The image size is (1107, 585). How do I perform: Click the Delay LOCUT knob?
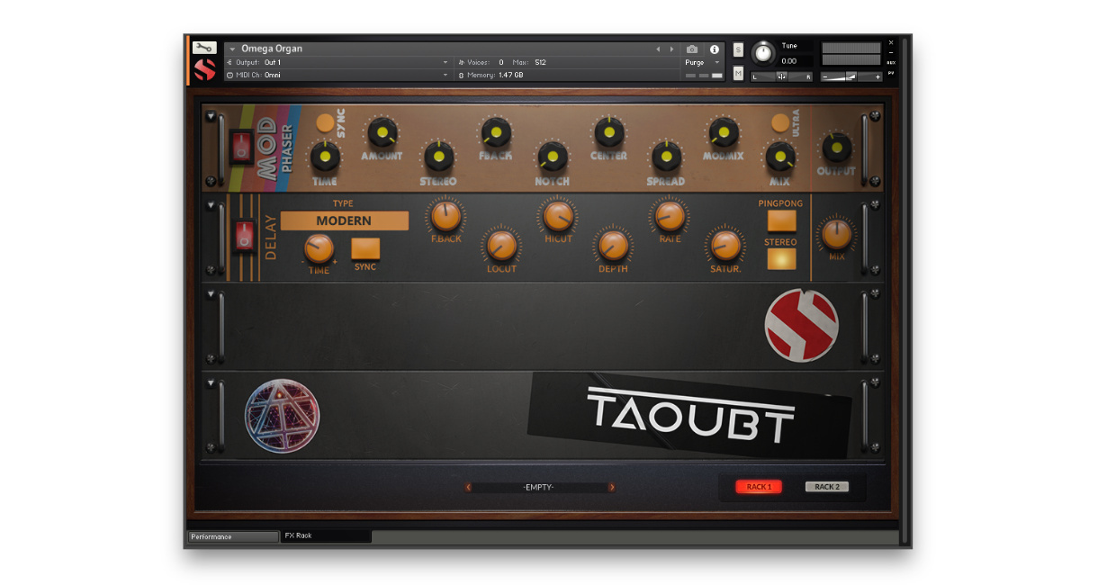click(501, 245)
